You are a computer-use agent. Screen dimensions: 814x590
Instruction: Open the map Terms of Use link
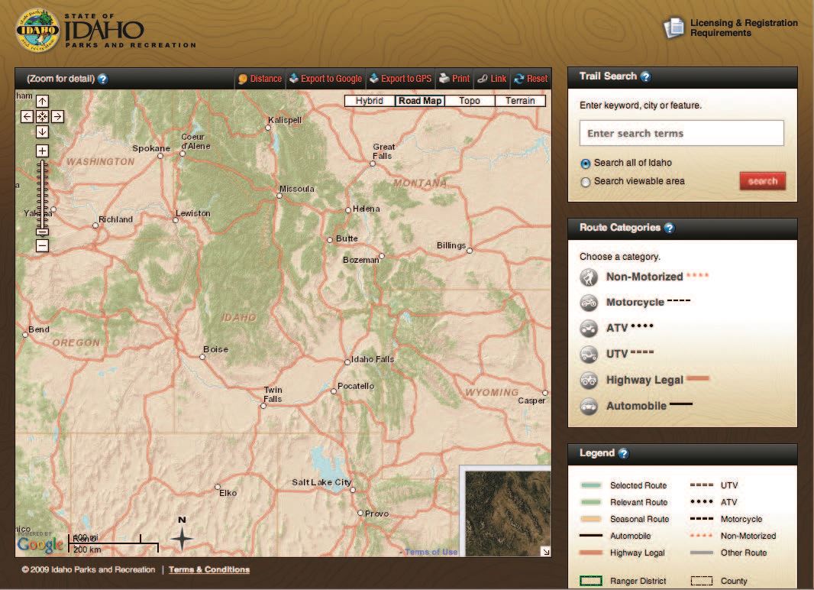[x=431, y=552]
